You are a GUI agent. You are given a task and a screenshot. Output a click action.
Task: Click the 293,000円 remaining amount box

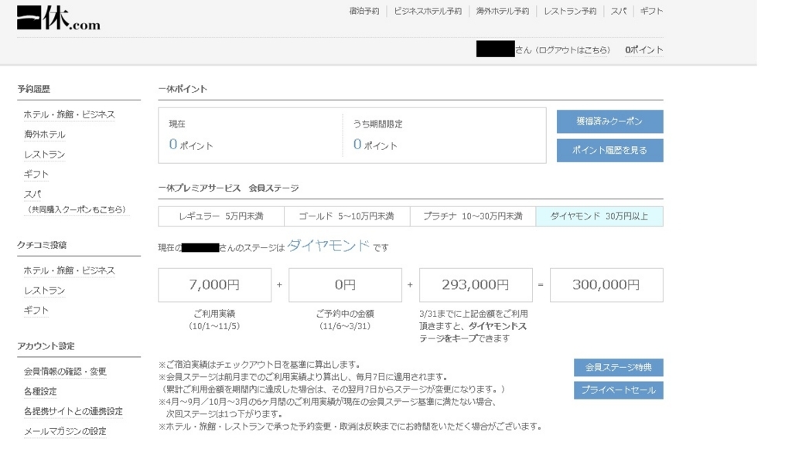point(476,285)
